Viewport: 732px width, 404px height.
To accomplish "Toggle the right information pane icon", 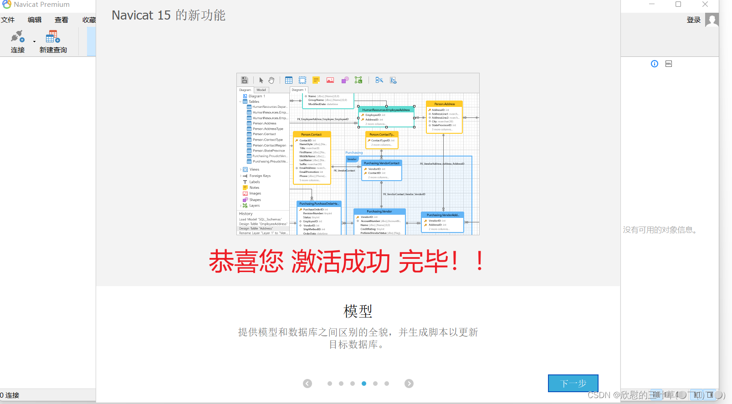I will [710, 394].
